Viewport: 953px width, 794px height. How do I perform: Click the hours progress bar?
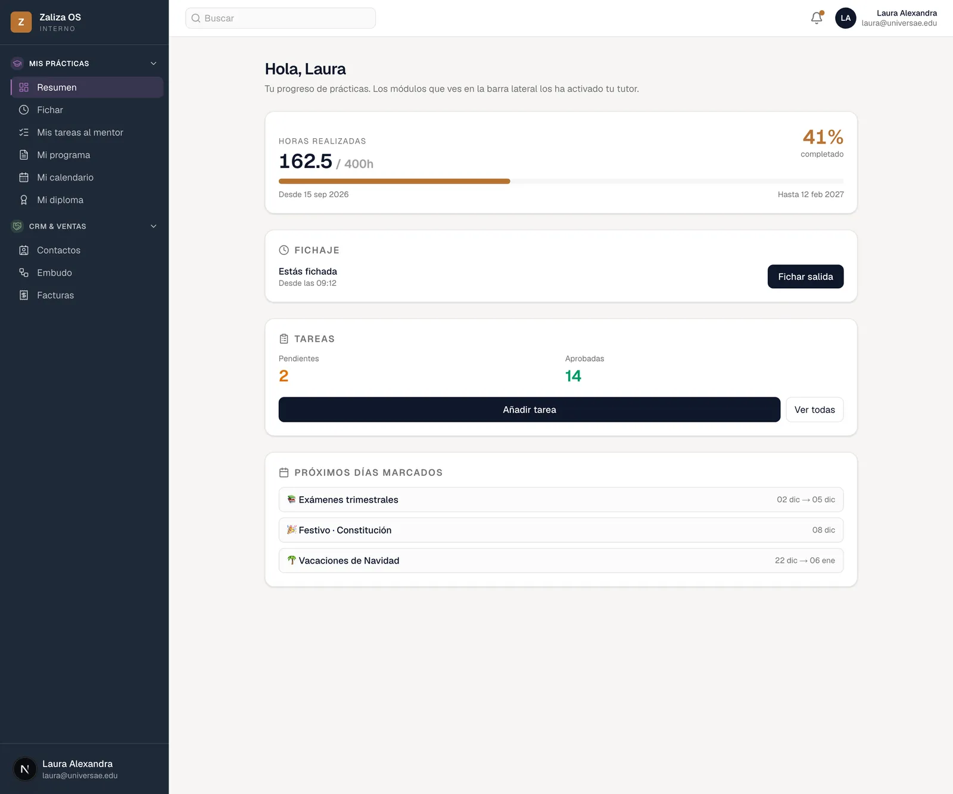(x=561, y=181)
